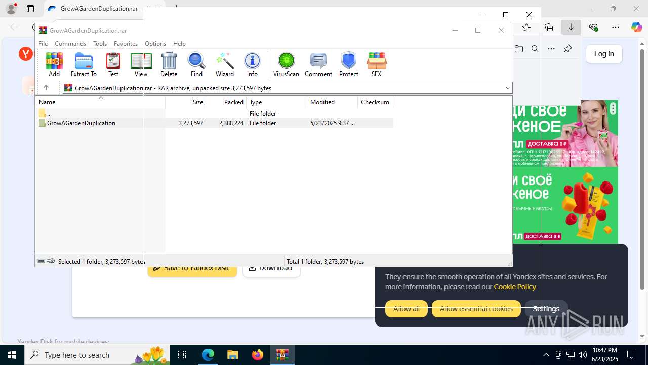Open File Explorer from the taskbar
Screen dimensions: 648x365
pyautogui.click(x=233, y=355)
